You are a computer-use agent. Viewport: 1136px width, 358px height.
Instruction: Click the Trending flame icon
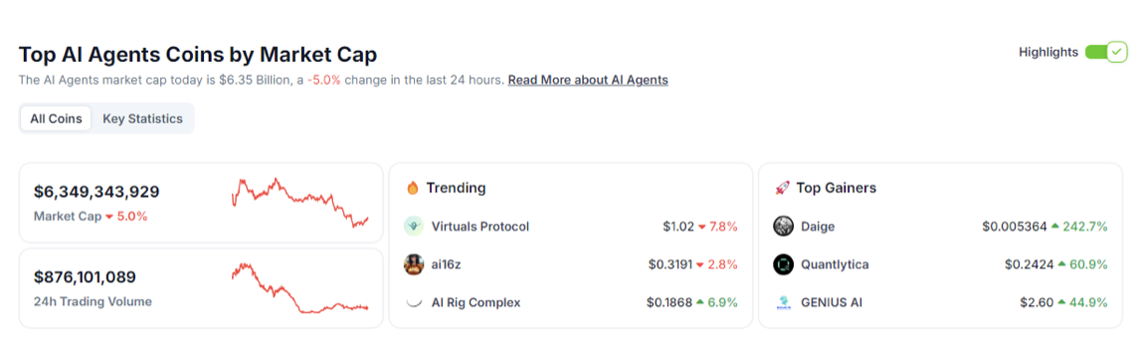(x=413, y=188)
